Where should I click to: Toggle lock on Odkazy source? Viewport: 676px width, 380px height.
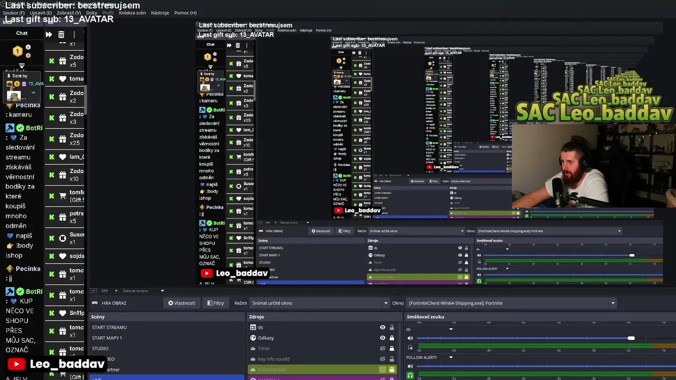click(x=392, y=338)
